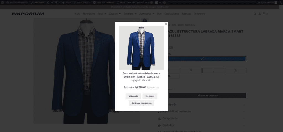
Task: Open the site search magnifier icon
Action: (255, 14)
